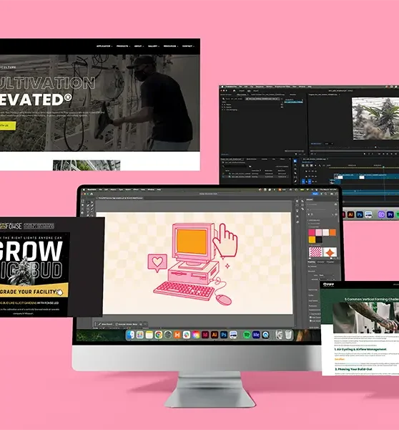The image size is (399, 430).
Task: Open Graphics and Titles menu in Premiere
Action: point(282,87)
